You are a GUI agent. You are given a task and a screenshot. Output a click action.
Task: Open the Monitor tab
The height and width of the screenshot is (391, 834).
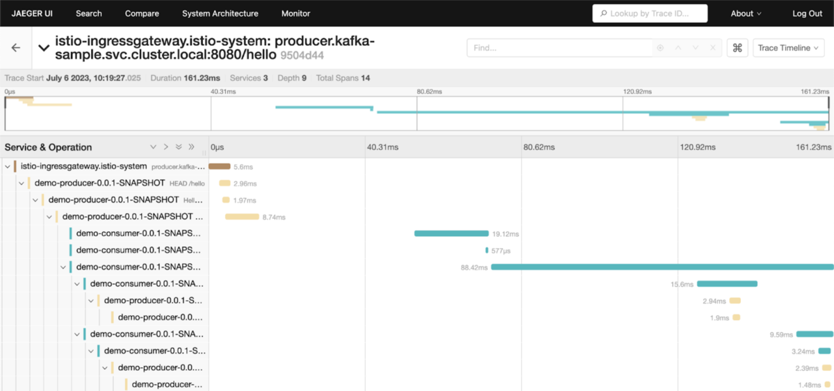[296, 13]
